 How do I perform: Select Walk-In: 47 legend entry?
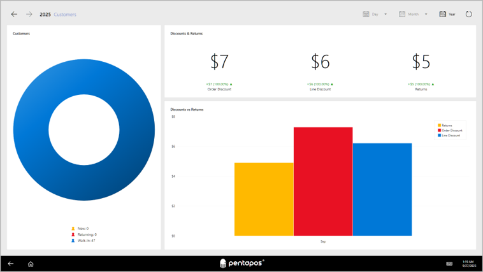pos(83,241)
